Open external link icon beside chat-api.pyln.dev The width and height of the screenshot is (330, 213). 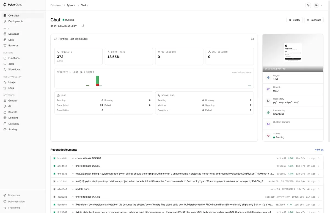coord(83,26)
